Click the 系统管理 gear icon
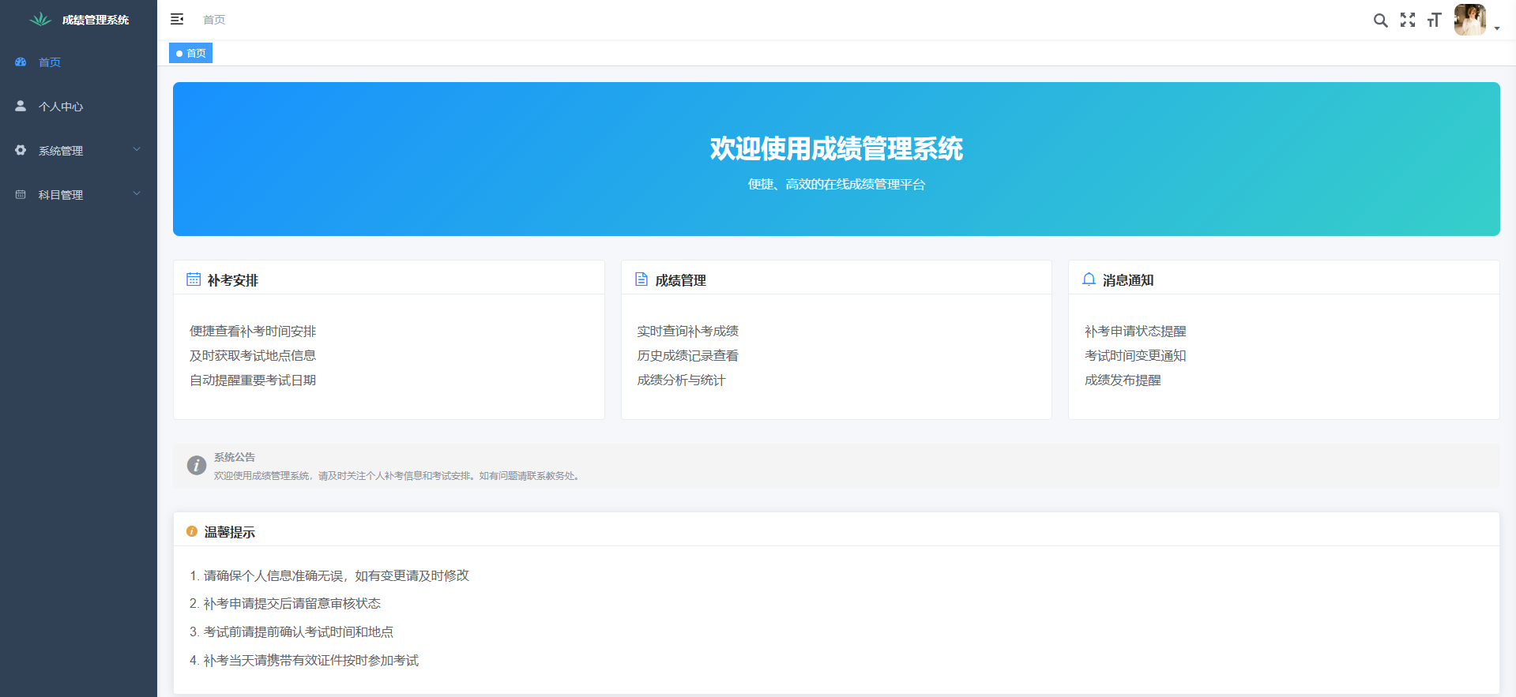Screen dimensions: 1516x697 [21, 150]
